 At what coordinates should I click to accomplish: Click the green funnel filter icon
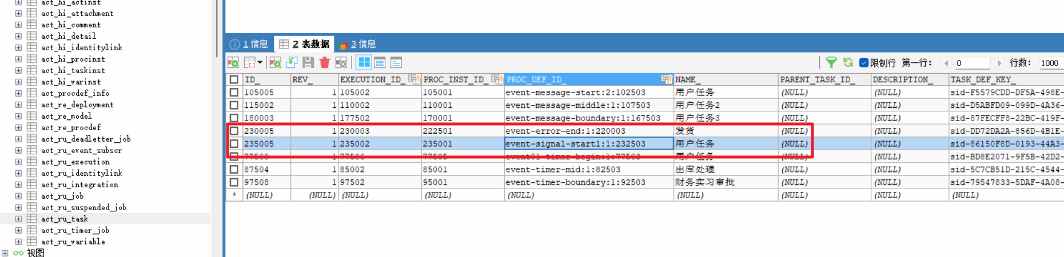(x=831, y=63)
